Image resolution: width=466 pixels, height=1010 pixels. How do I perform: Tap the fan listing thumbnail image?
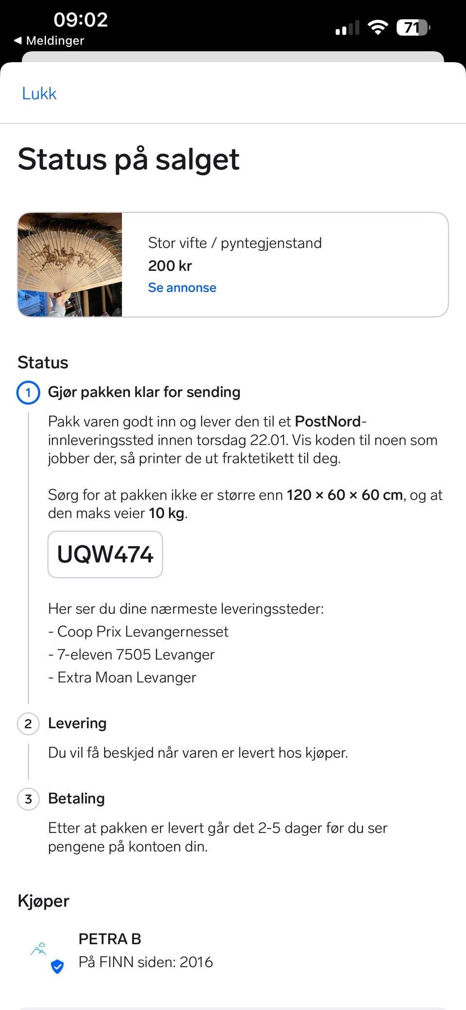click(x=70, y=265)
